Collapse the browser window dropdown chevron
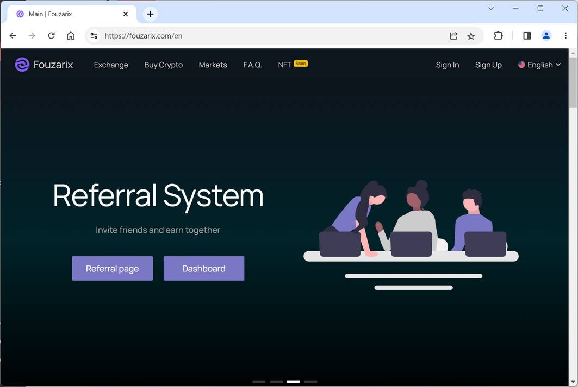This screenshot has width=578, height=387. (x=490, y=8)
